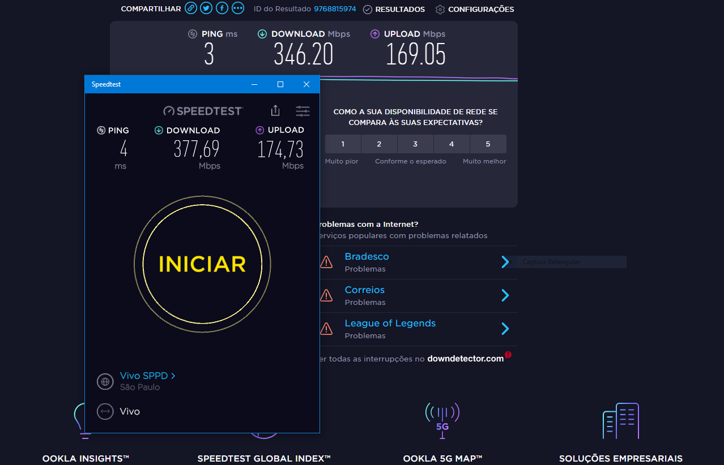724x465 pixels.
Task: Click the app download value 377,69
Action: (x=197, y=149)
